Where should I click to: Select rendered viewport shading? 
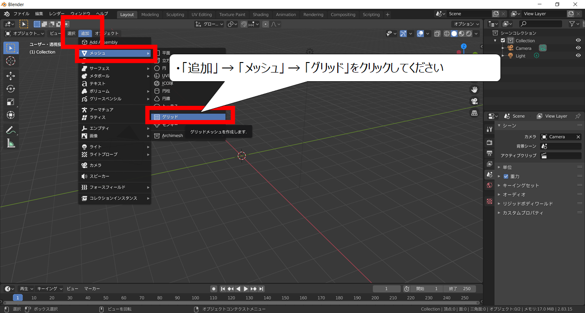coord(468,33)
